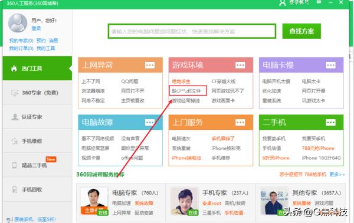Image resolution: width=354 pixels, height=223 pixels.
Task: Open the 苏宁拯救节 788抢手机 promotion link
Action: 303,175
